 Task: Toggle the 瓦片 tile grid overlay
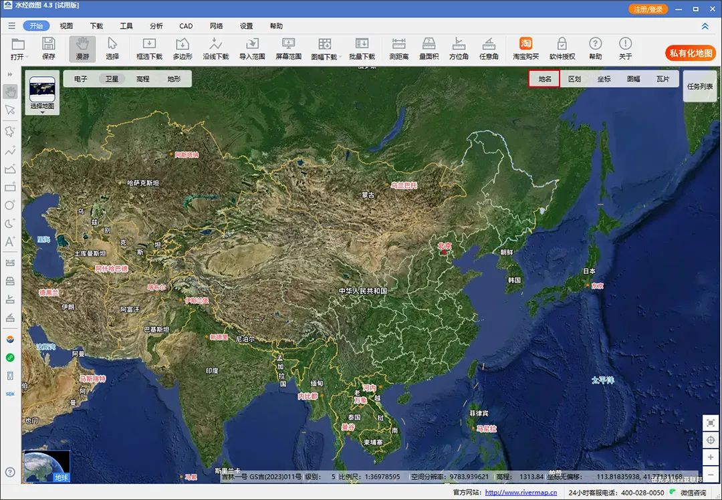663,79
